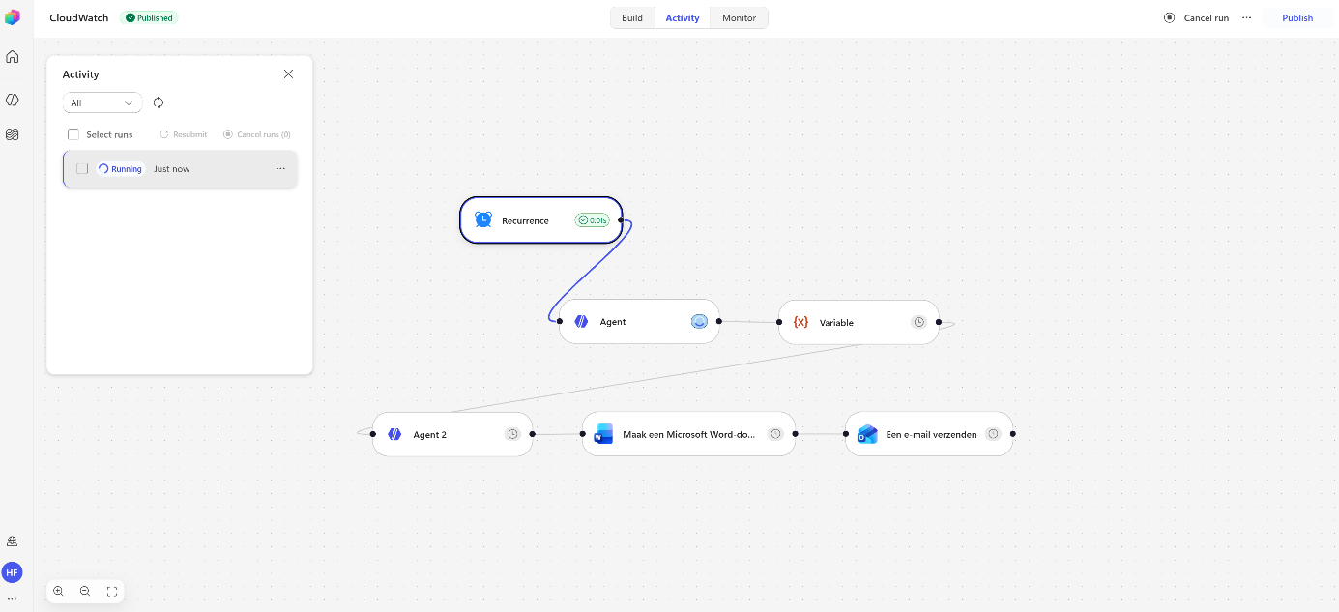Viewport: 1339px width, 612px height.
Task: Click the Cancel run button
Action: click(1197, 17)
